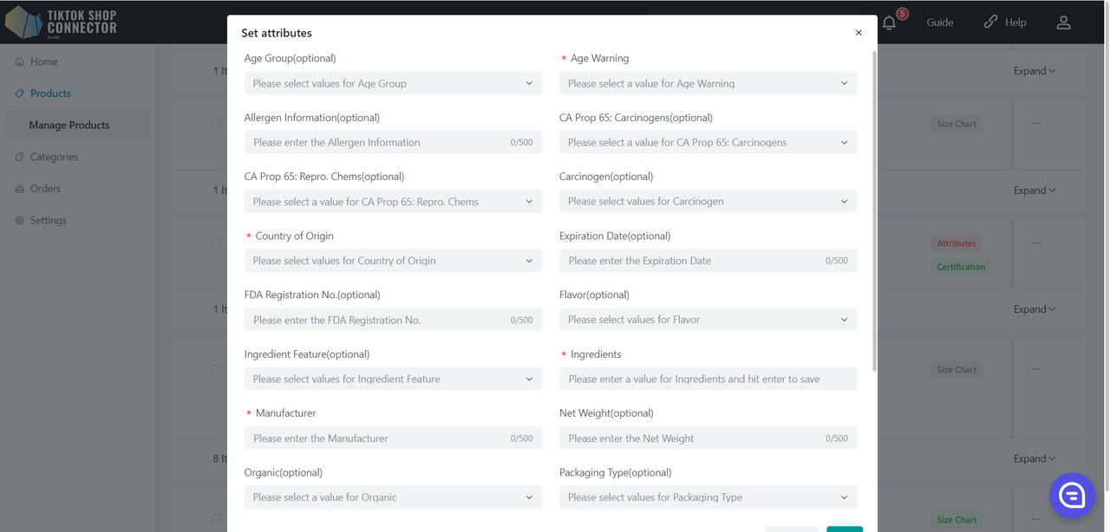Image resolution: width=1110 pixels, height=532 pixels.
Task: Open the Help link in the header
Action: (x=1005, y=23)
